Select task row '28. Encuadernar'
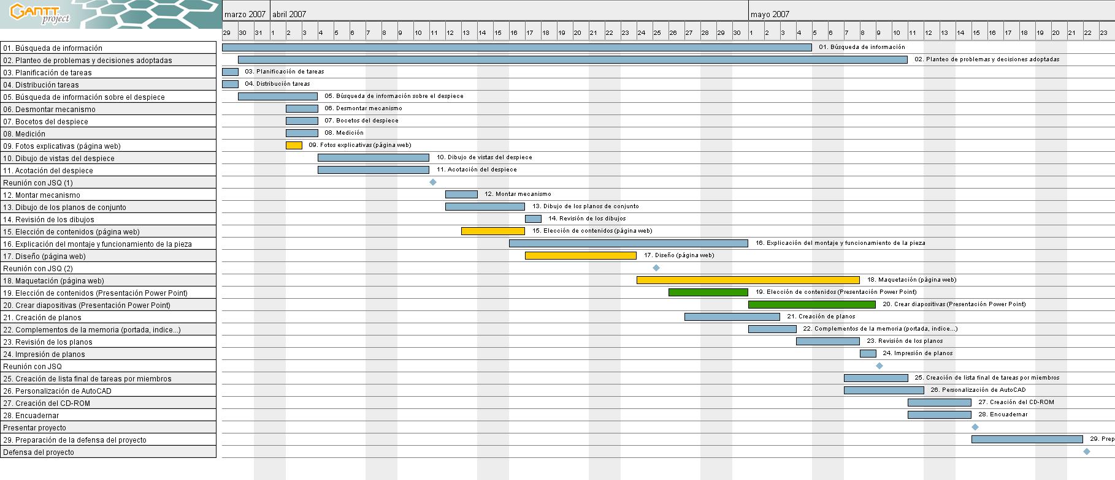The height and width of the screenshot is (480, 1115). tap(108, 415)
